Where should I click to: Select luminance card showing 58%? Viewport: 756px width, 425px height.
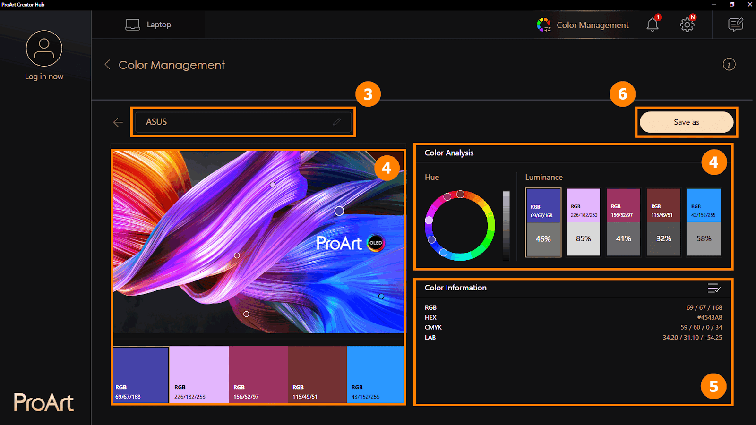[x=704, y=222]
